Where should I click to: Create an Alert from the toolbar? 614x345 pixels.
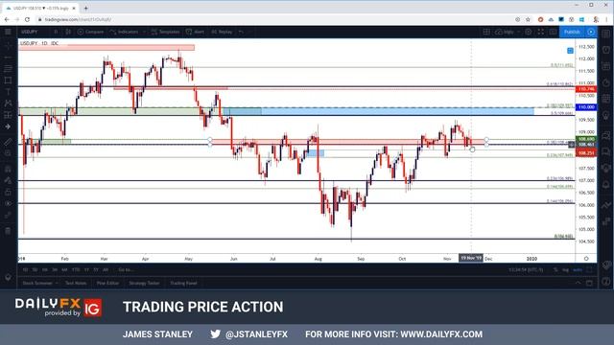[x=196, y=32]
